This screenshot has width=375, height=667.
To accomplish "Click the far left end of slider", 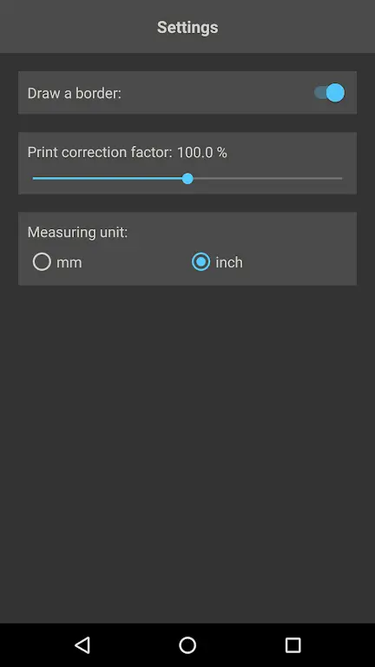I will pyautogui.click(x=35, y=178).
